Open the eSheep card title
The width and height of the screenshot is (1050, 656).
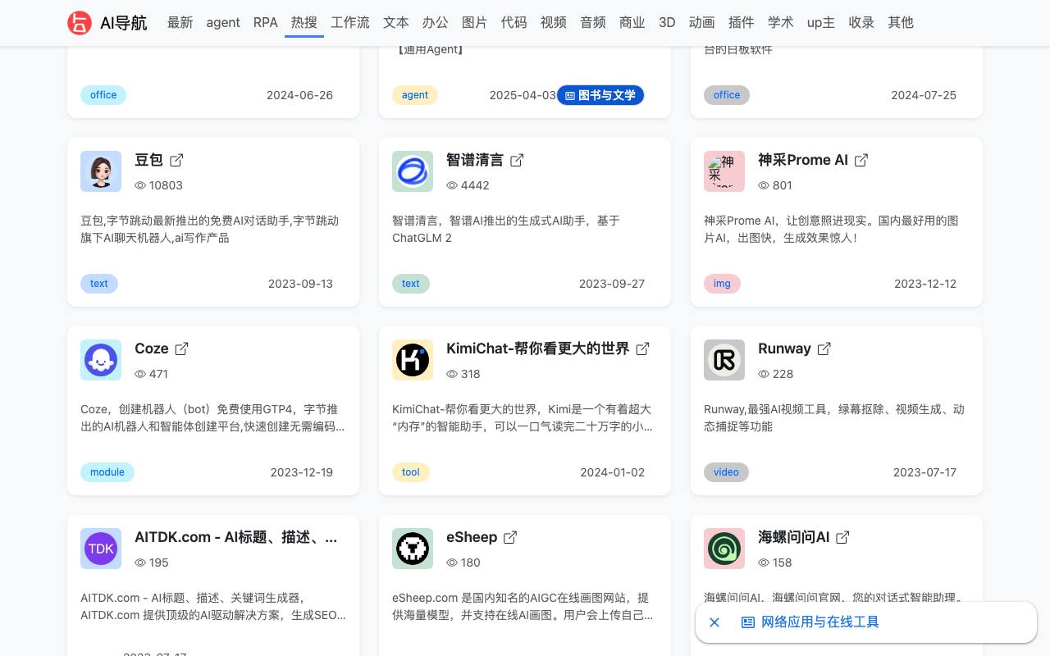coord(472,537)
